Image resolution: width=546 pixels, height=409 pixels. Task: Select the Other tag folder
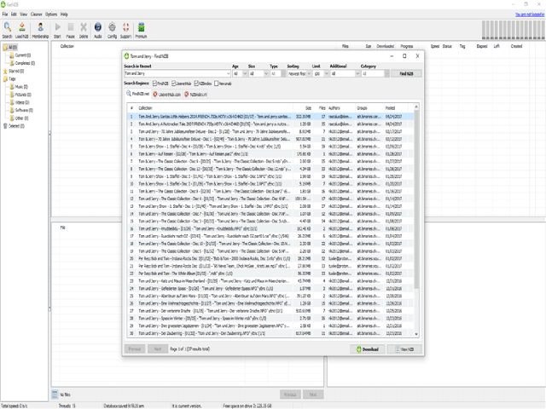(x=19, y=118)
